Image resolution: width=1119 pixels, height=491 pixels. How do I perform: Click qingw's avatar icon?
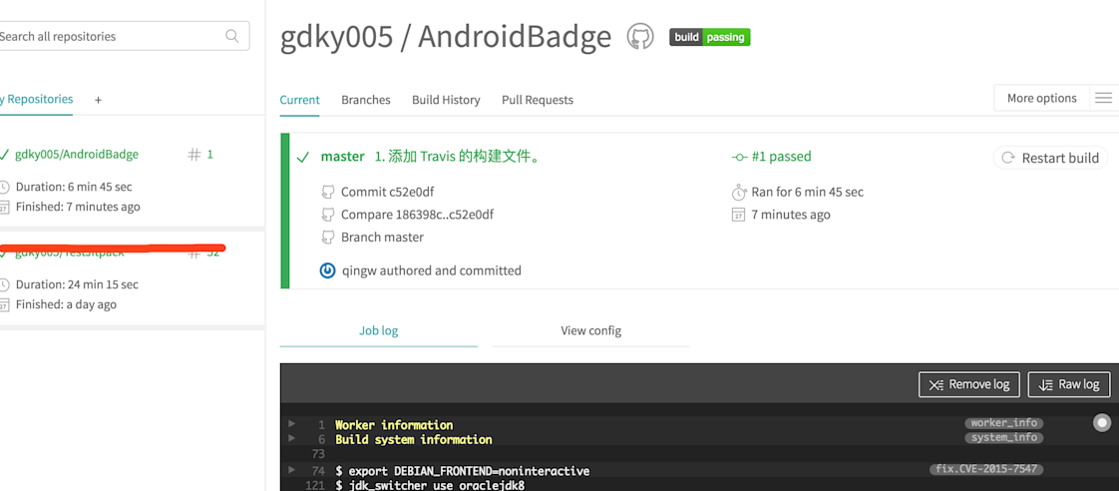(x=327, y=270)
